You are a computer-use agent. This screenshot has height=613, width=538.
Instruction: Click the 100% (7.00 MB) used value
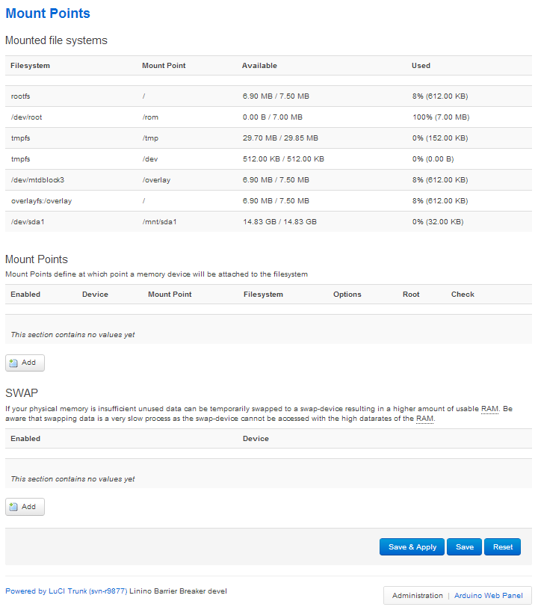point(440,117)
